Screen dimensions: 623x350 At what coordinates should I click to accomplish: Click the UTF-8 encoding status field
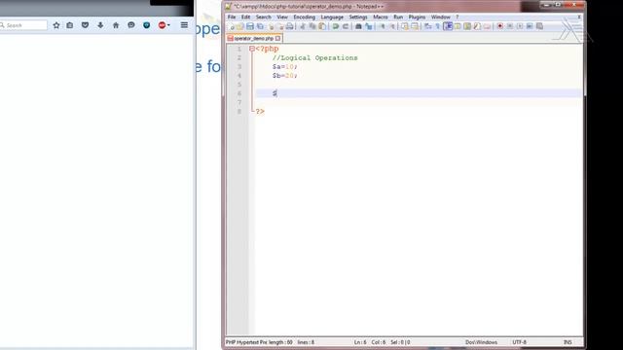coord(519,342)
